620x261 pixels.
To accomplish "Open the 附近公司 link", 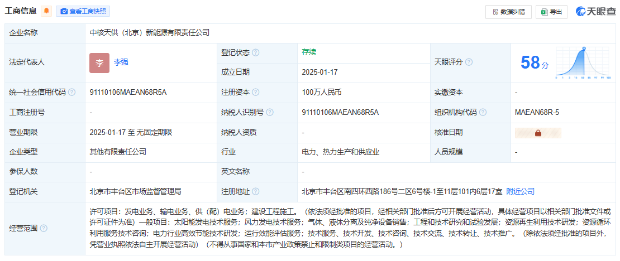I will pyautogui.click(x=520, y=192).
